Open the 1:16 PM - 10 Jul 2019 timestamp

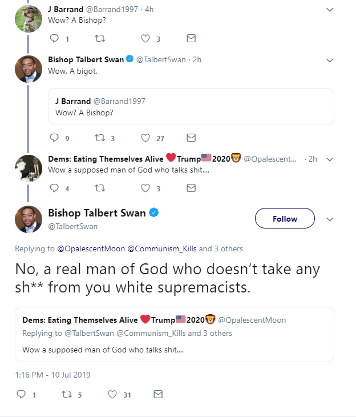click(52, 375)
